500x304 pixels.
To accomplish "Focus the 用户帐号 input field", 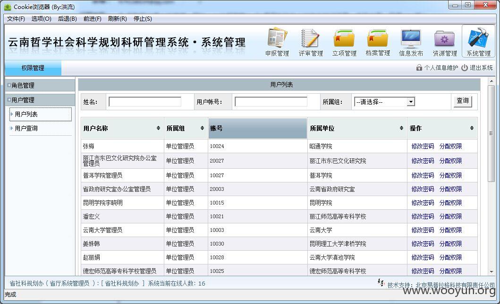I will coord(271,102).
